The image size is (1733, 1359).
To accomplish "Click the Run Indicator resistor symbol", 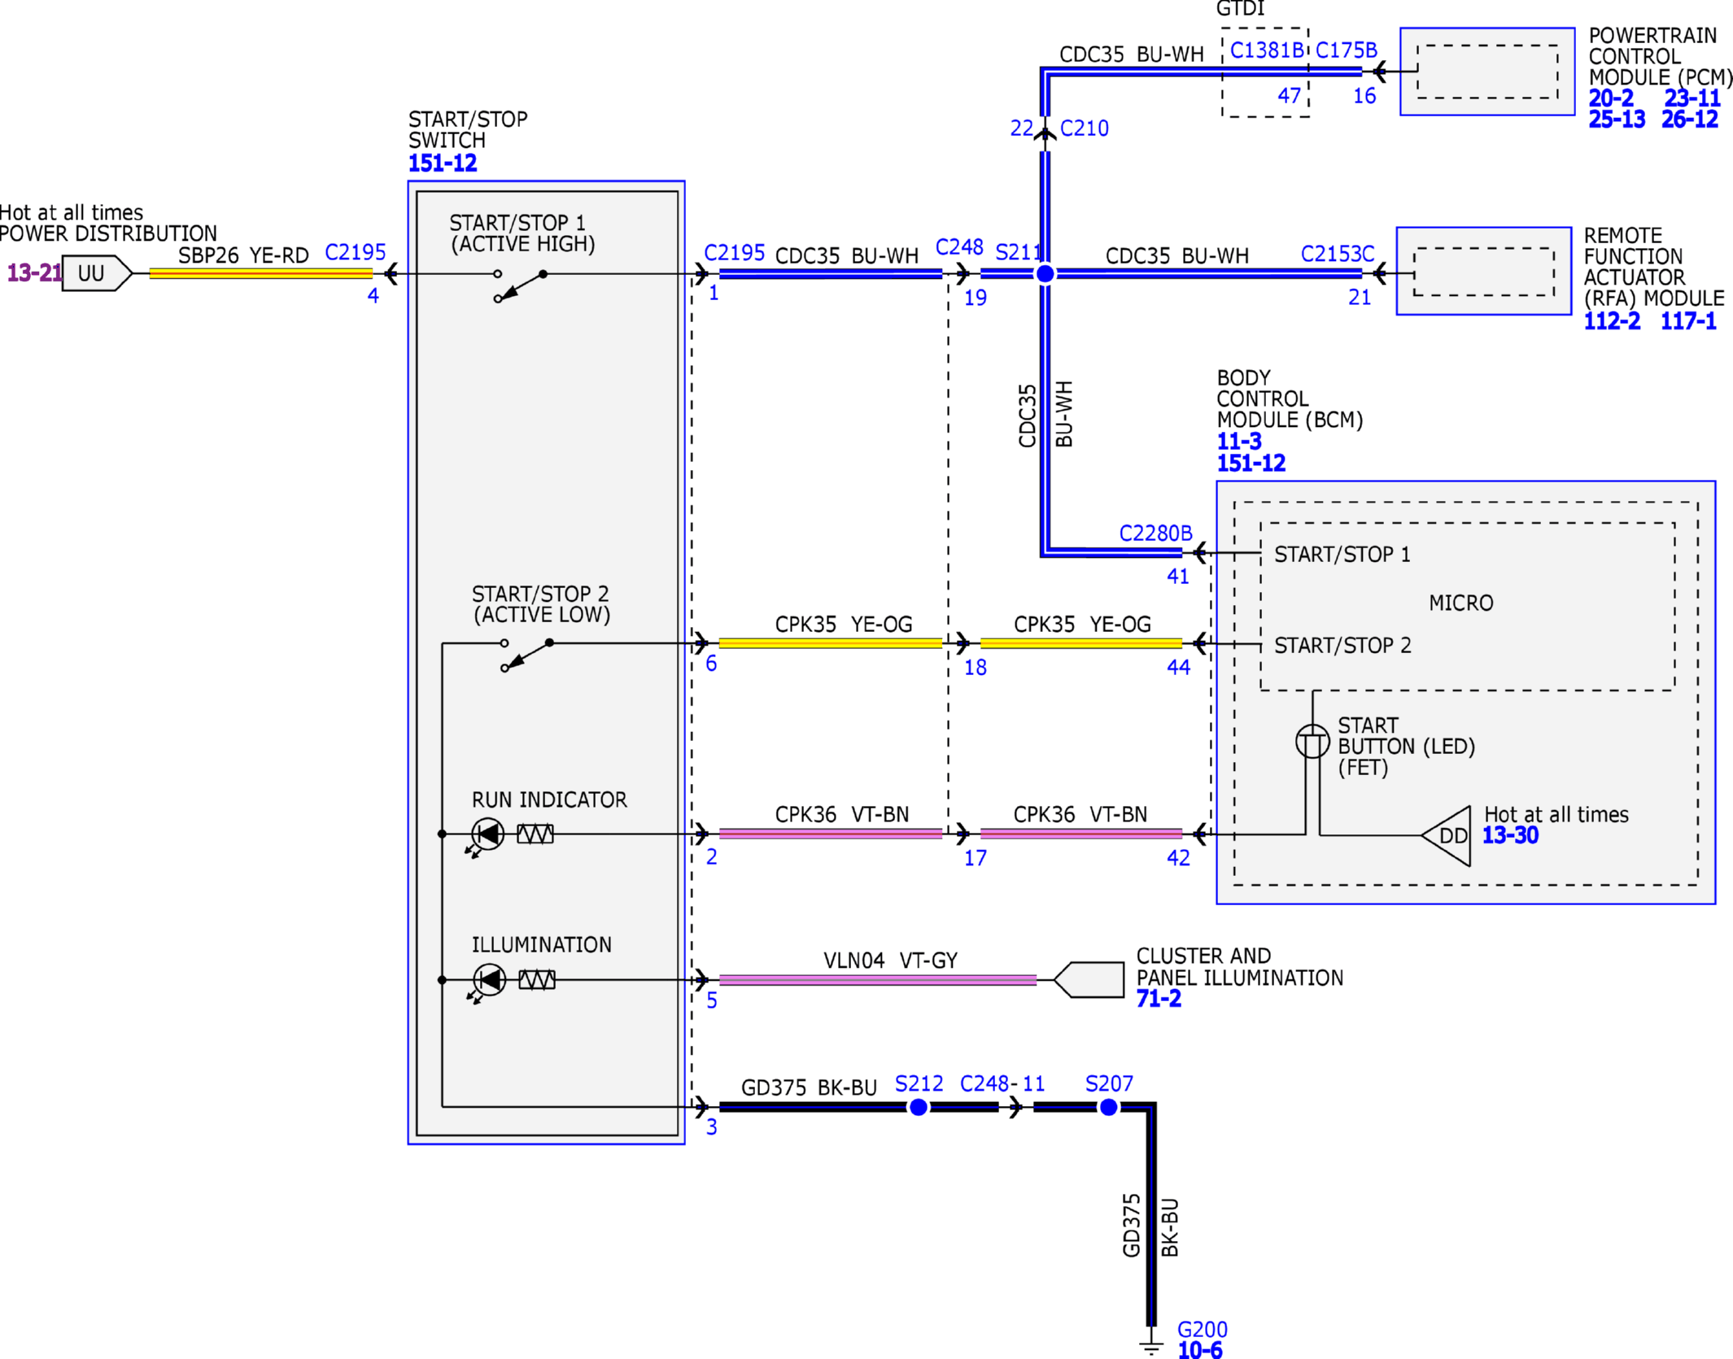I will (x=535, y=834).
